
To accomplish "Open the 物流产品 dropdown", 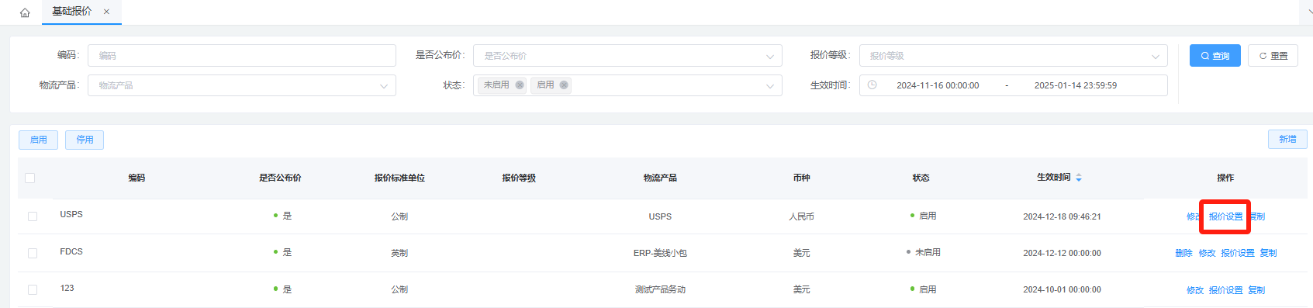I will (x=242, y=85).
